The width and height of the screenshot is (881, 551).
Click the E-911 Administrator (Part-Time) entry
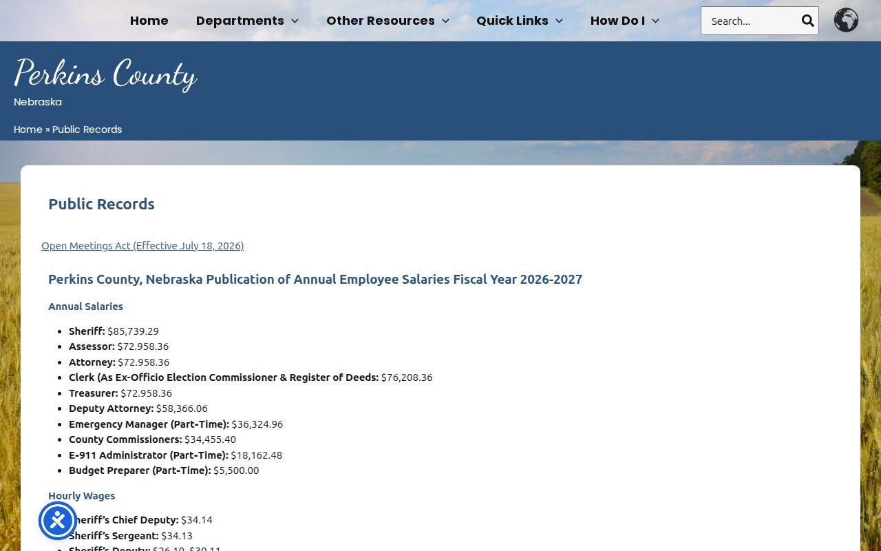pyautogui.click(x=176, y=455)
